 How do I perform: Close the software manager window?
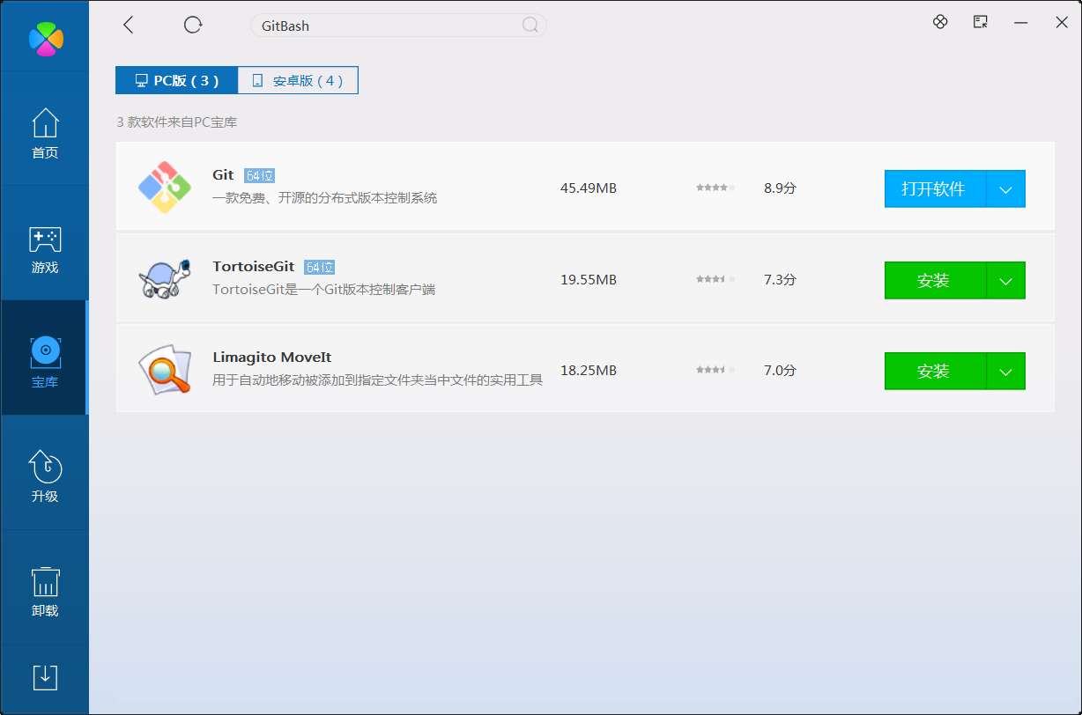[x=1062, y=23]
